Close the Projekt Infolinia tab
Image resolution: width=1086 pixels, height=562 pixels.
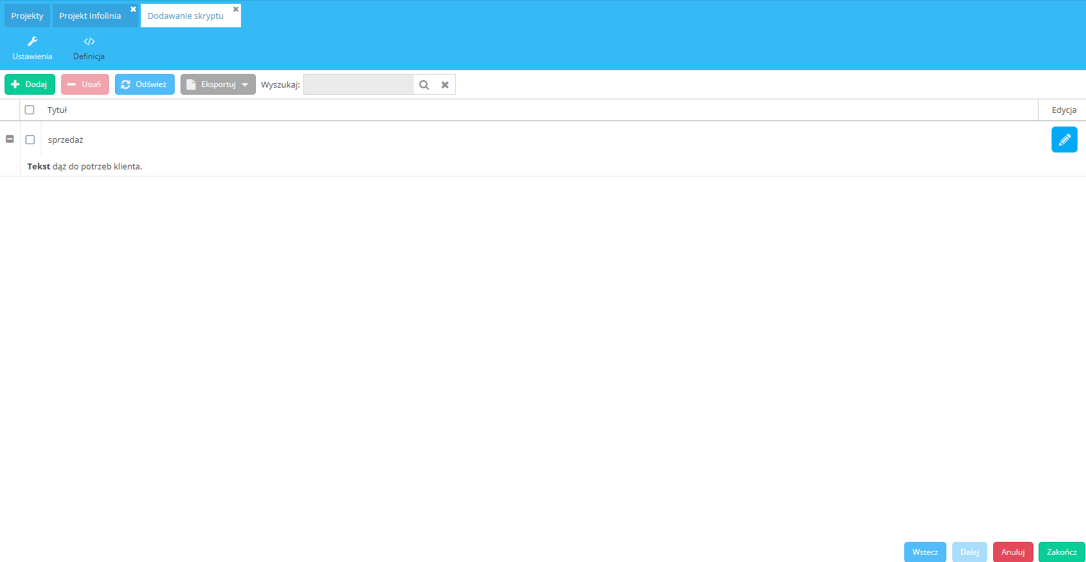(133, 9)
